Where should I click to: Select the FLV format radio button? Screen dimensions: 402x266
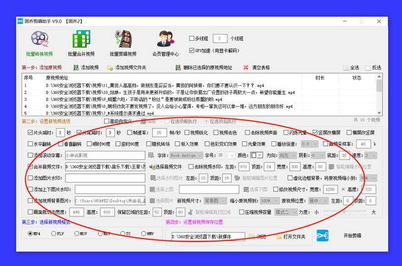[53, 233]
